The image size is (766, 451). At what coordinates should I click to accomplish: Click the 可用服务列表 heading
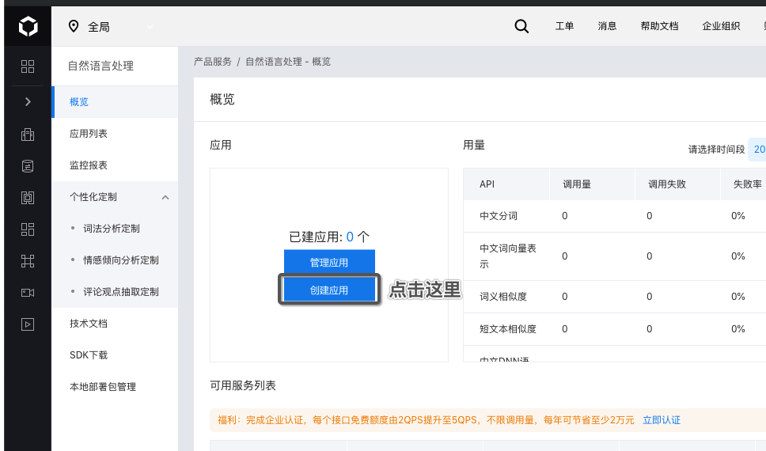[243, 385]
